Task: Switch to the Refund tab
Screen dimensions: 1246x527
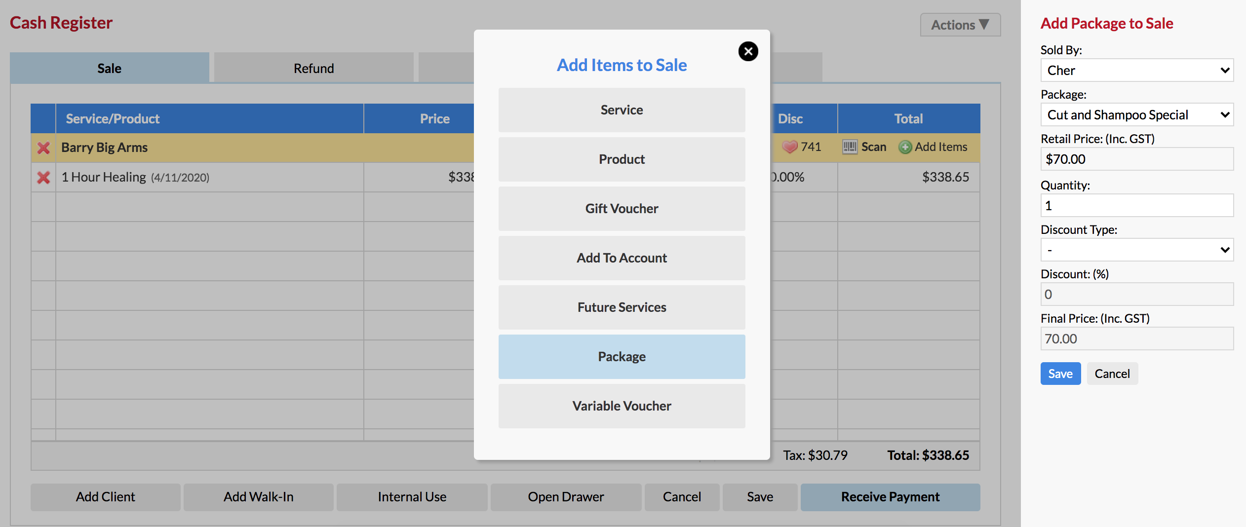Action: [313, 68]
